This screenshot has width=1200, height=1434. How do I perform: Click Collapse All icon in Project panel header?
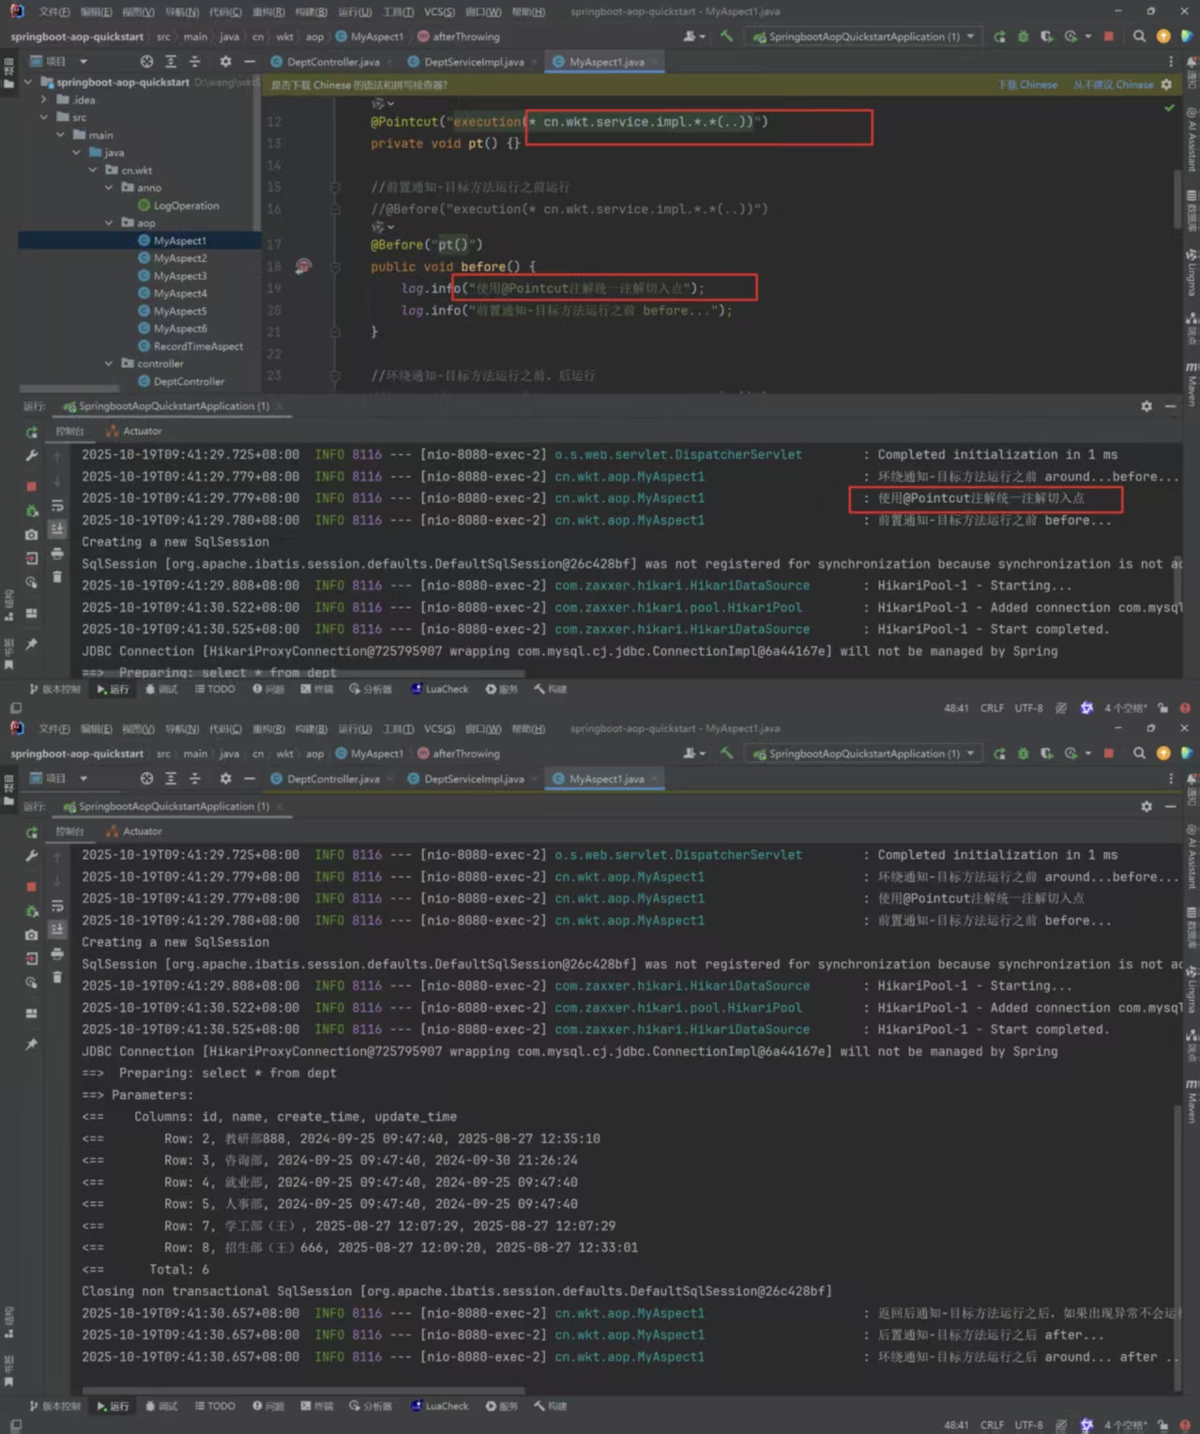[195, 62]
